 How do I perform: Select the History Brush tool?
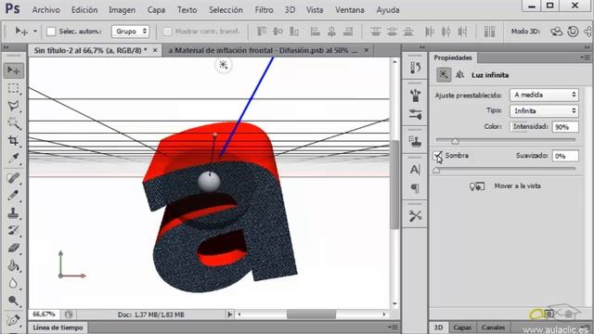pyautogui.click(x=14, y=230)
